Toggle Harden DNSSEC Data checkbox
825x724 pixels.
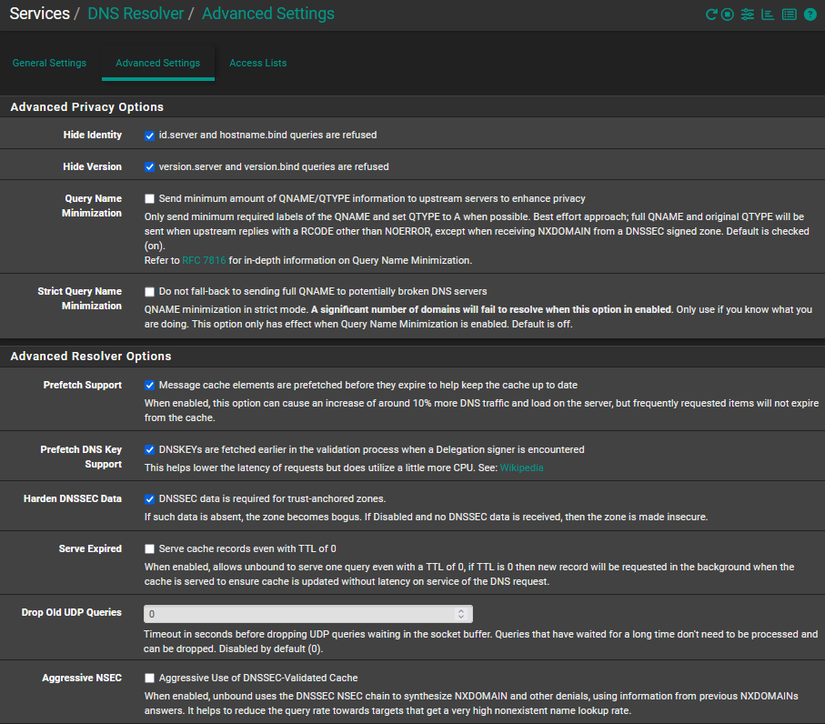(150, 499)
